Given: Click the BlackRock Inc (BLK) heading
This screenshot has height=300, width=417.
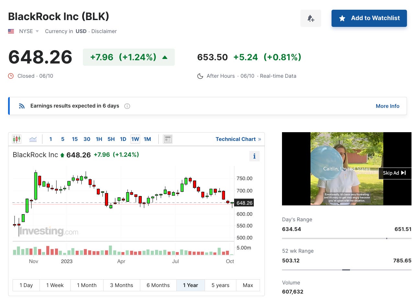Looking at the screenshot, I should click(59, 16).
